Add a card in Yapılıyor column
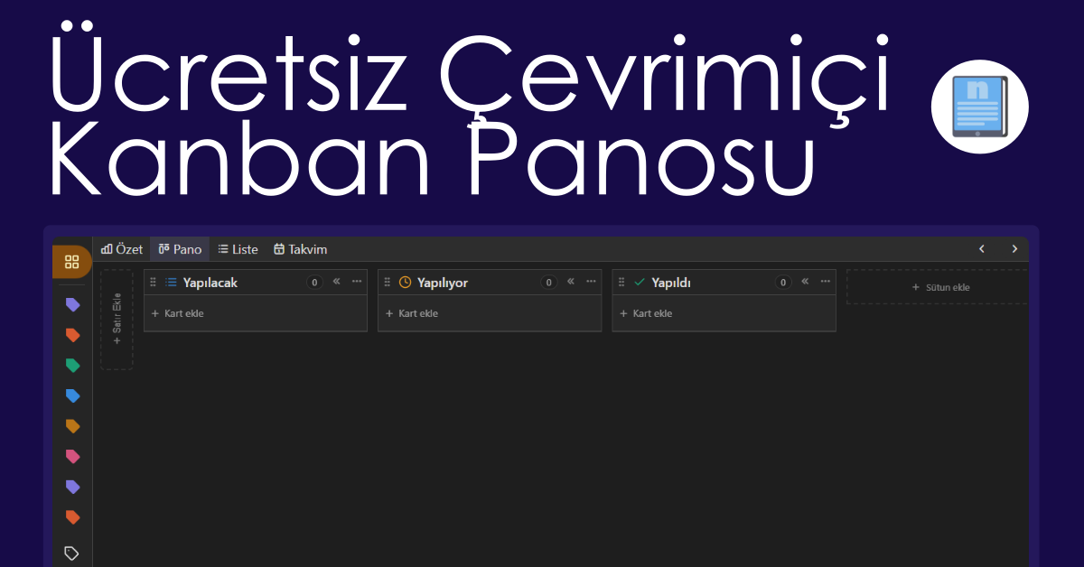The width and height of the screenshot is (1084, 567). (411, 313)
